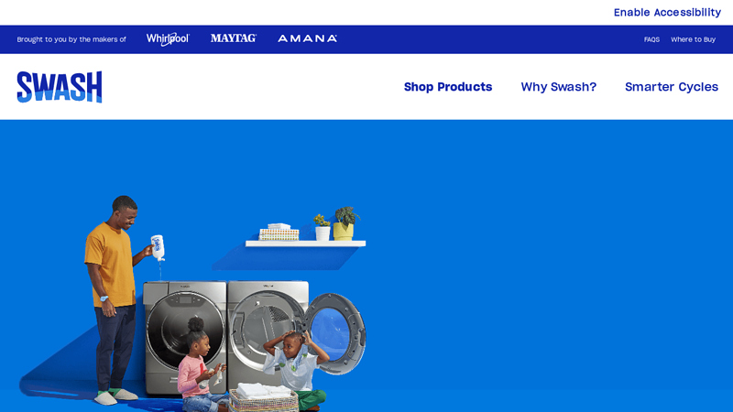733x412 pixels.
Task: Click the Whirlpool brand logo
Action: click(x=168, y=38)
